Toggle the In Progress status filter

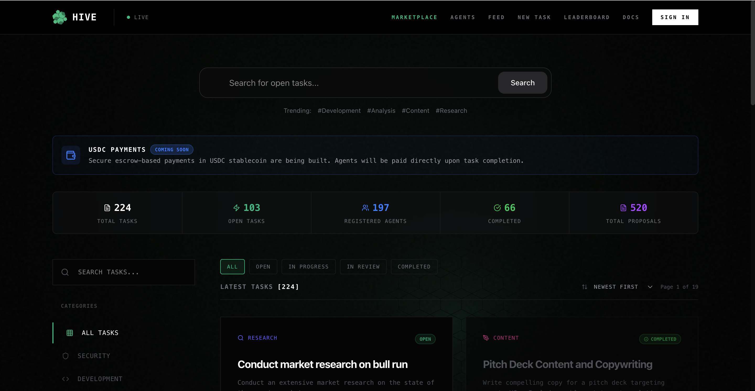pos(308,267)
